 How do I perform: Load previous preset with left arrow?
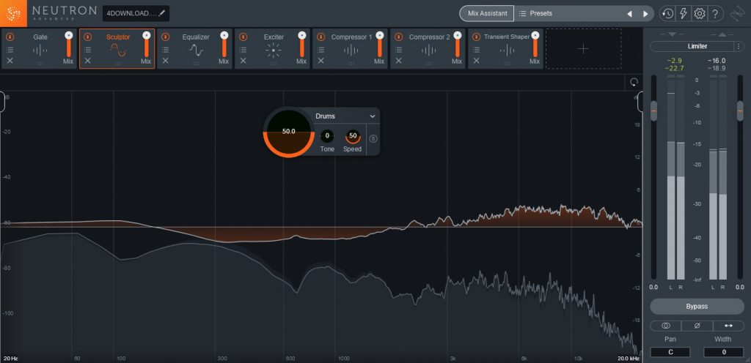point(630,14)
